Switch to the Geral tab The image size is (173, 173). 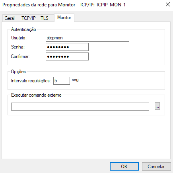pyautogui.click(x=10, y=18)
